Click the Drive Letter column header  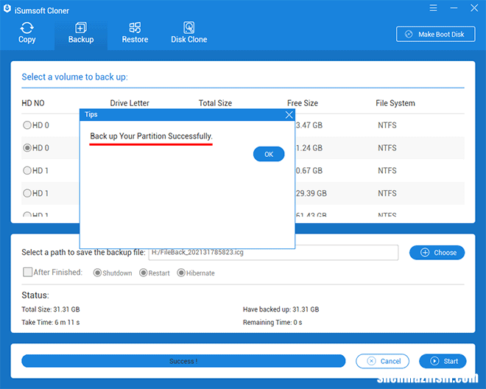(x=130, y=103)
